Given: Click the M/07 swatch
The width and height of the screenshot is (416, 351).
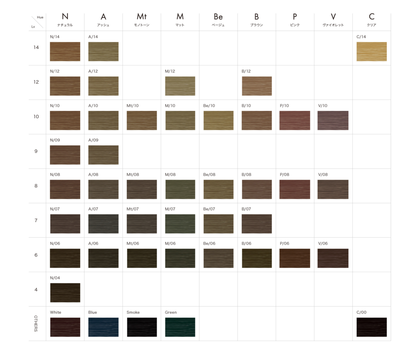Looking at the screenshot, I should coord(180,224).
